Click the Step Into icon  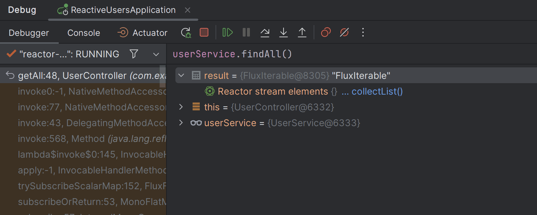coord(284,33)
